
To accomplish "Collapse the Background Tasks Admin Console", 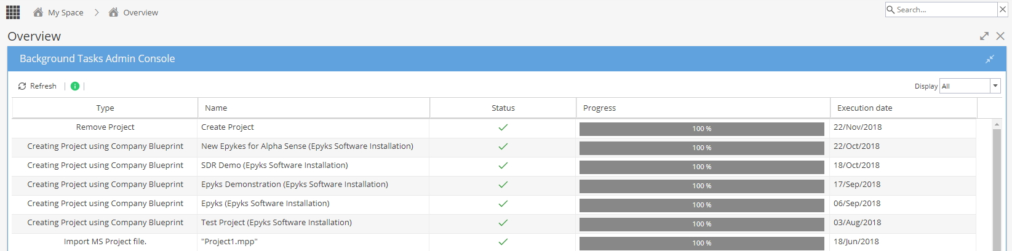I will 990,59.
